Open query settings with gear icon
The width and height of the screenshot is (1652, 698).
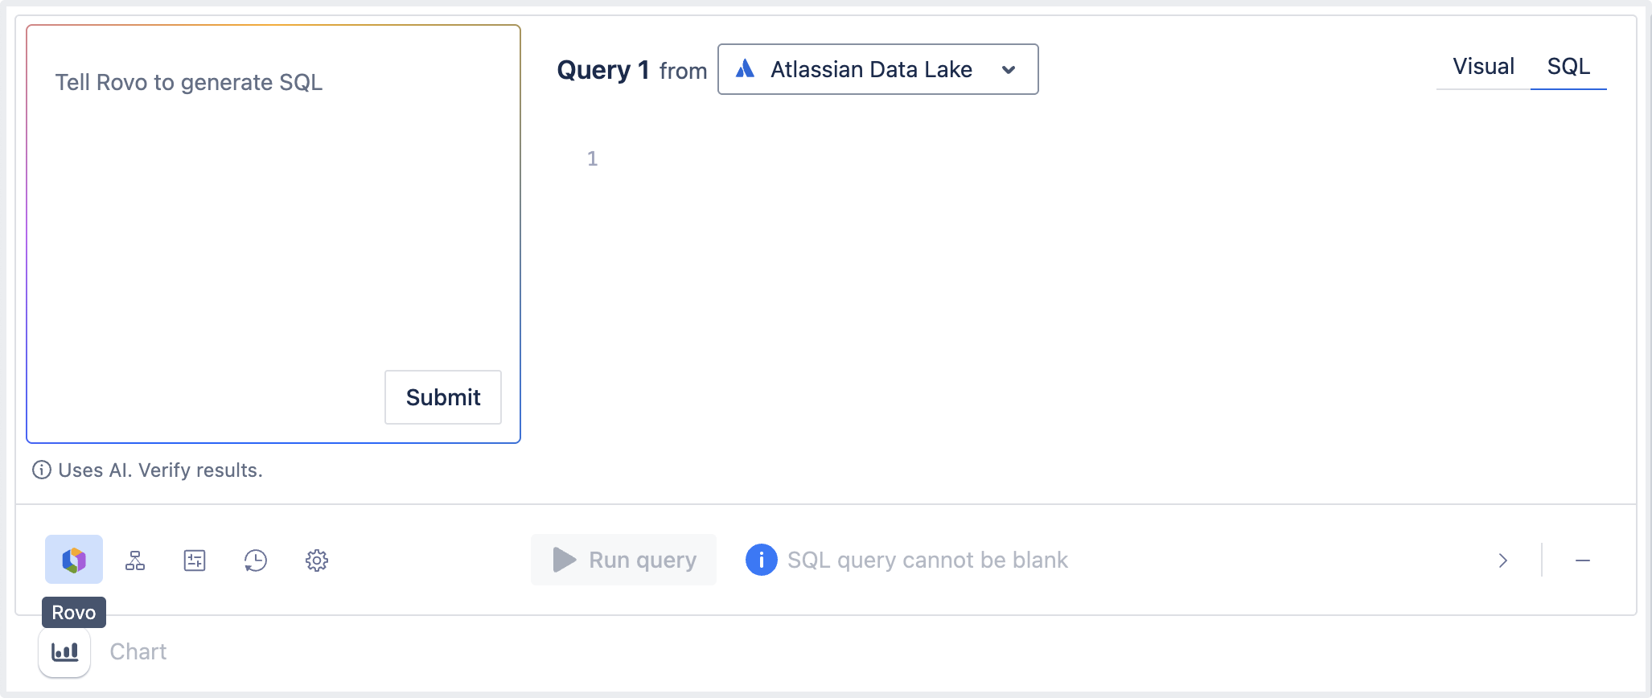pyautogui.click(x=316, y=560)
